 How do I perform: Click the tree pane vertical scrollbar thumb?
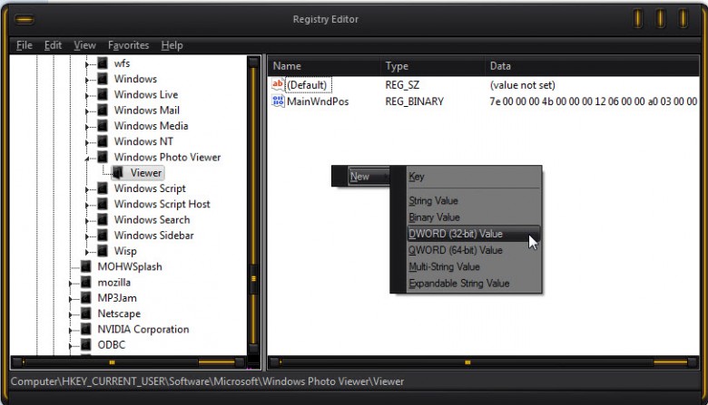tap(253, 279)
